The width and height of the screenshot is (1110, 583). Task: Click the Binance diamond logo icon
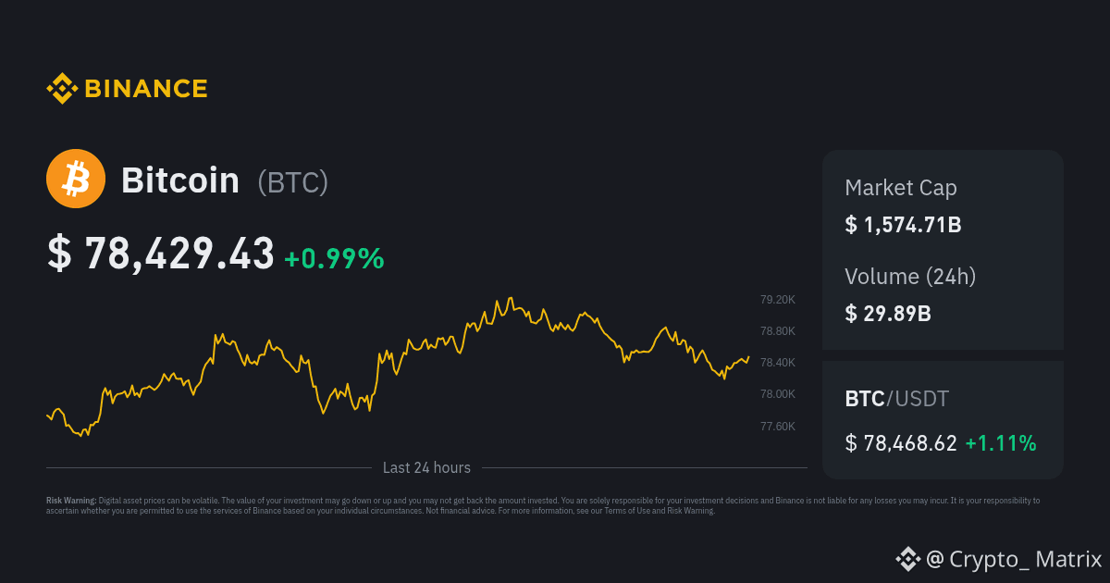pyautogui.click(x=62, y=88)
